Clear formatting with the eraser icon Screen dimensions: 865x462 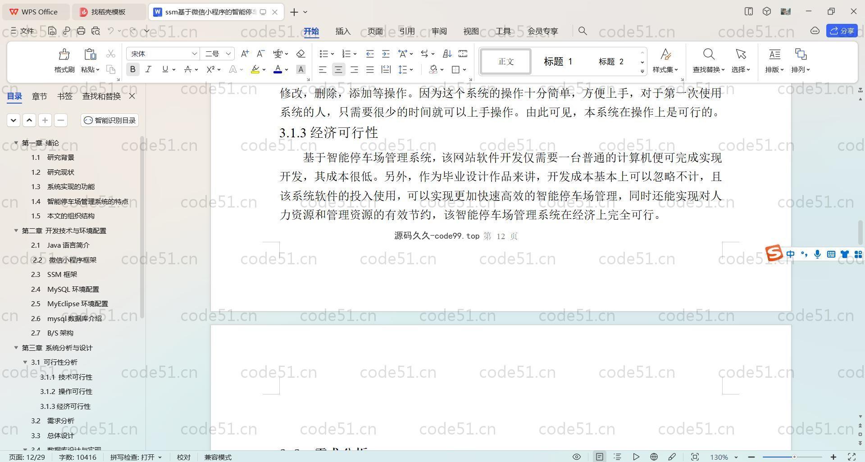click(x=301, y=54)
